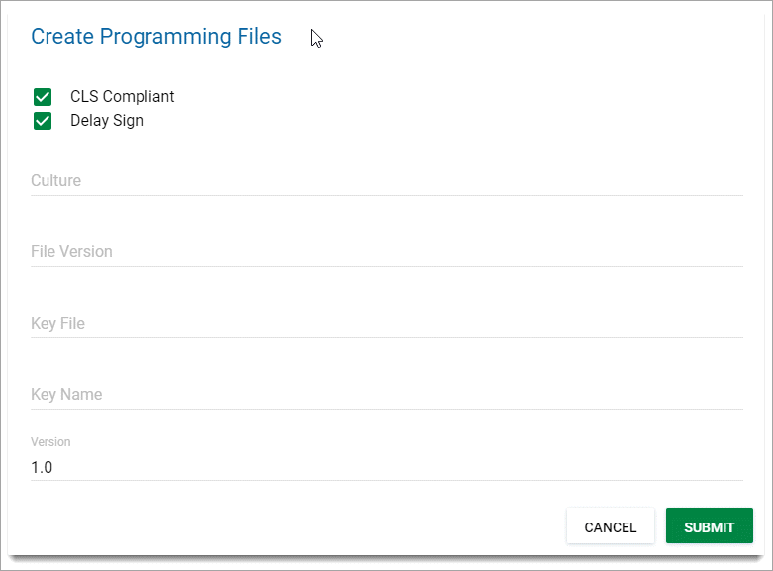The image size is (773, 571).
Task: Submit the Create Programming Files form
Action: pyautogui.click(x=709, y=526)
